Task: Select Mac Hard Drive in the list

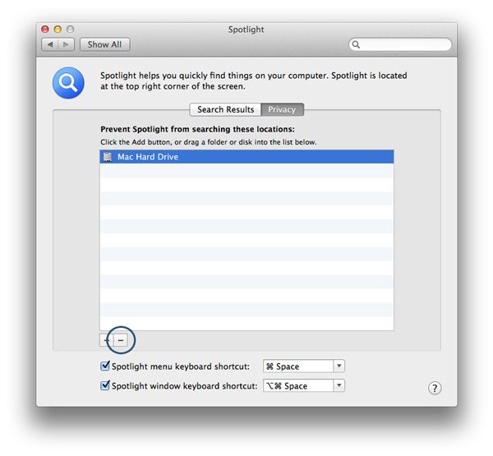Action: click(246, 157)
